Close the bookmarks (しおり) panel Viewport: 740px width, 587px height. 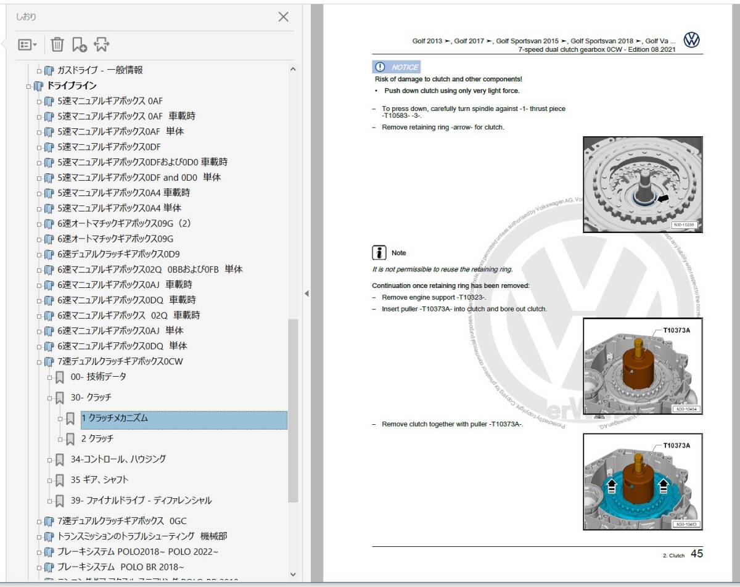point(283,17)
